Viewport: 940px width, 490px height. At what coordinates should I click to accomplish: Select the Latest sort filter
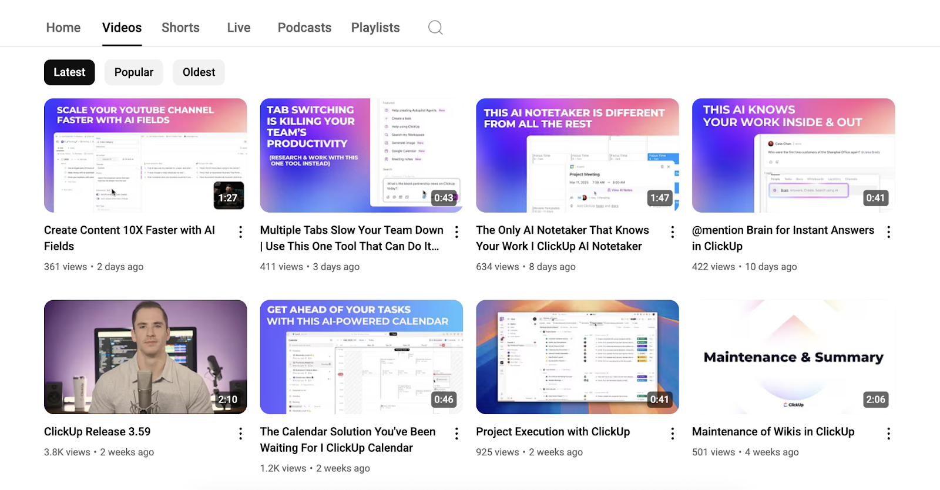click(69, 72)
